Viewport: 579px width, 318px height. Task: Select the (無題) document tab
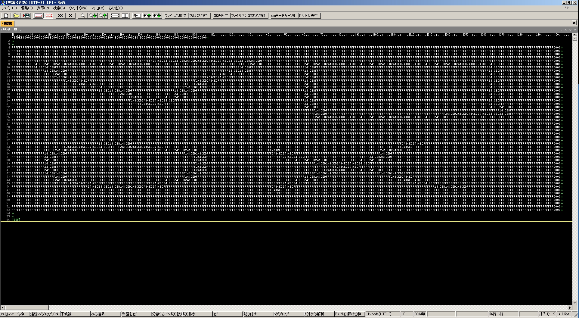(7, 23)
